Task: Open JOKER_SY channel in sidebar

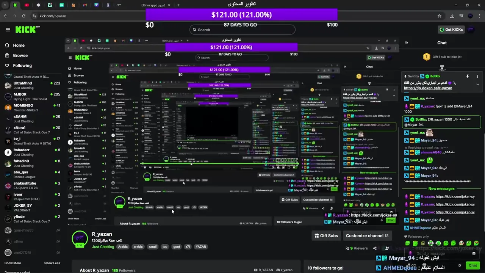Action: (x=32, y=208)
